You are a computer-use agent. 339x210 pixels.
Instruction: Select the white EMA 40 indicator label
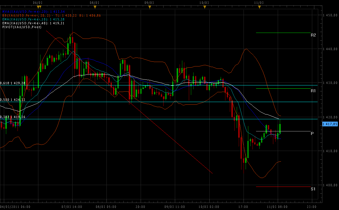coord(33,23)
